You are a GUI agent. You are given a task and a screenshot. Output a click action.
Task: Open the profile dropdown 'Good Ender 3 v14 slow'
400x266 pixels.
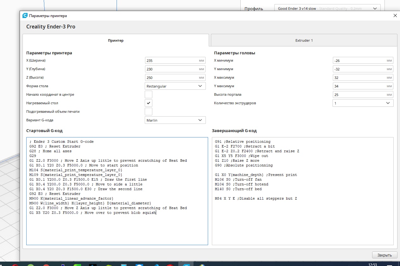coord(327,9)
